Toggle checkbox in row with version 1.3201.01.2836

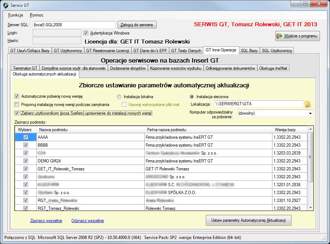click(26, 184)
